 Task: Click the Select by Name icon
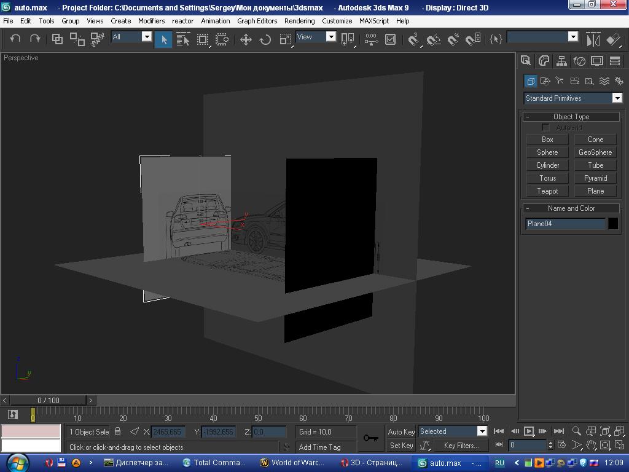click(x=183, y=39)
